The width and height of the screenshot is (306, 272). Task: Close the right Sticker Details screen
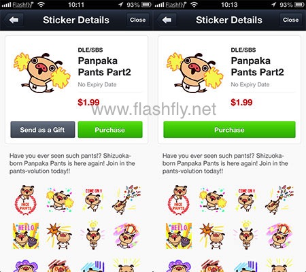click(x=291, y=20)
